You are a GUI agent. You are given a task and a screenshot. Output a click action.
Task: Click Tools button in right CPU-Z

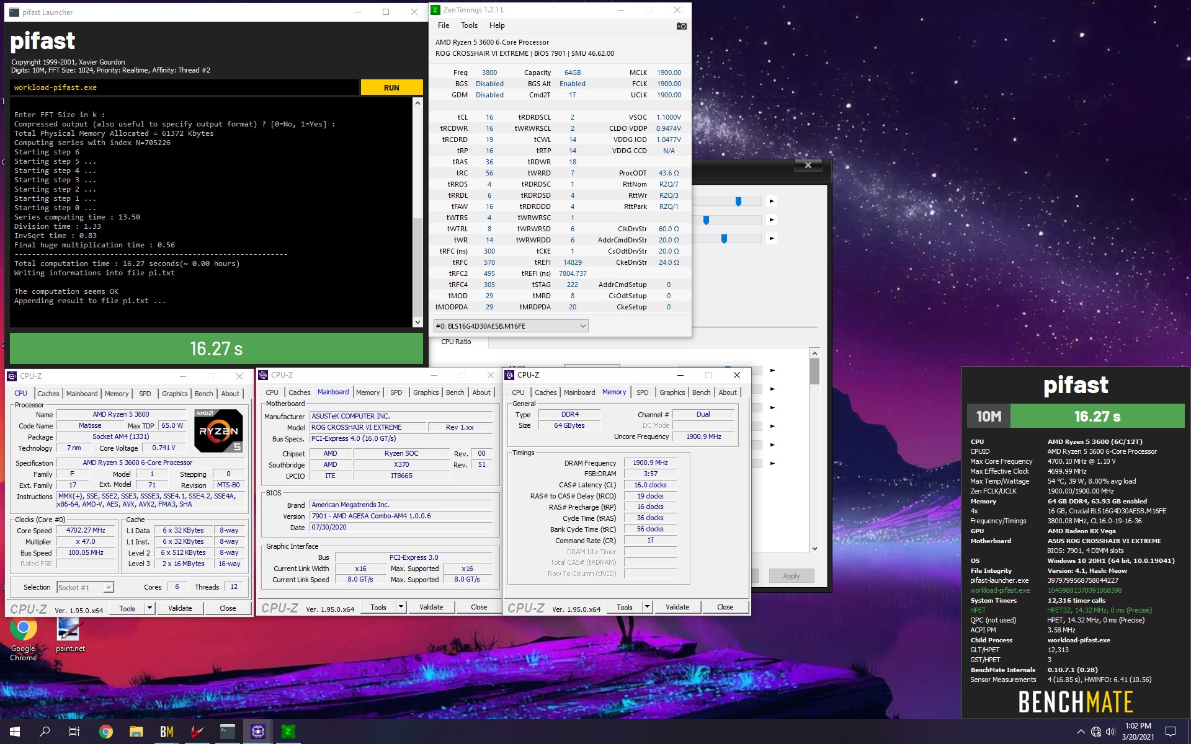[625, 607]
